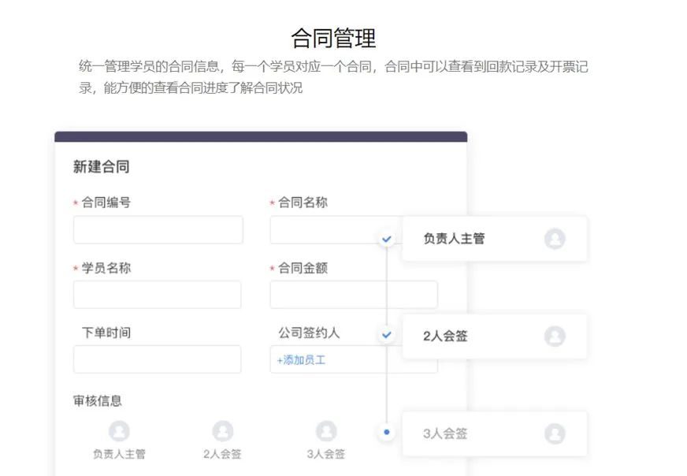
Task: Click avatar icon in 3人会签 approval card
Action: 555,434
